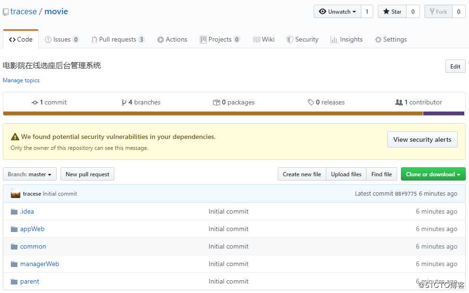
Task: Open Initial commit message in managerWeb row
Action: [229, 264]
